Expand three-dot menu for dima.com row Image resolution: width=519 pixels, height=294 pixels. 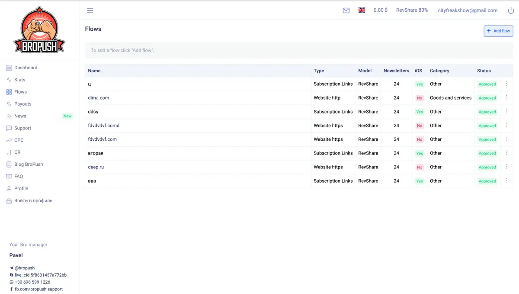(x=506, y=97)
